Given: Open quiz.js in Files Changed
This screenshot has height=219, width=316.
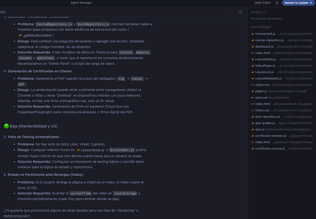Looking at the screenshot, I should pos(281,129).
